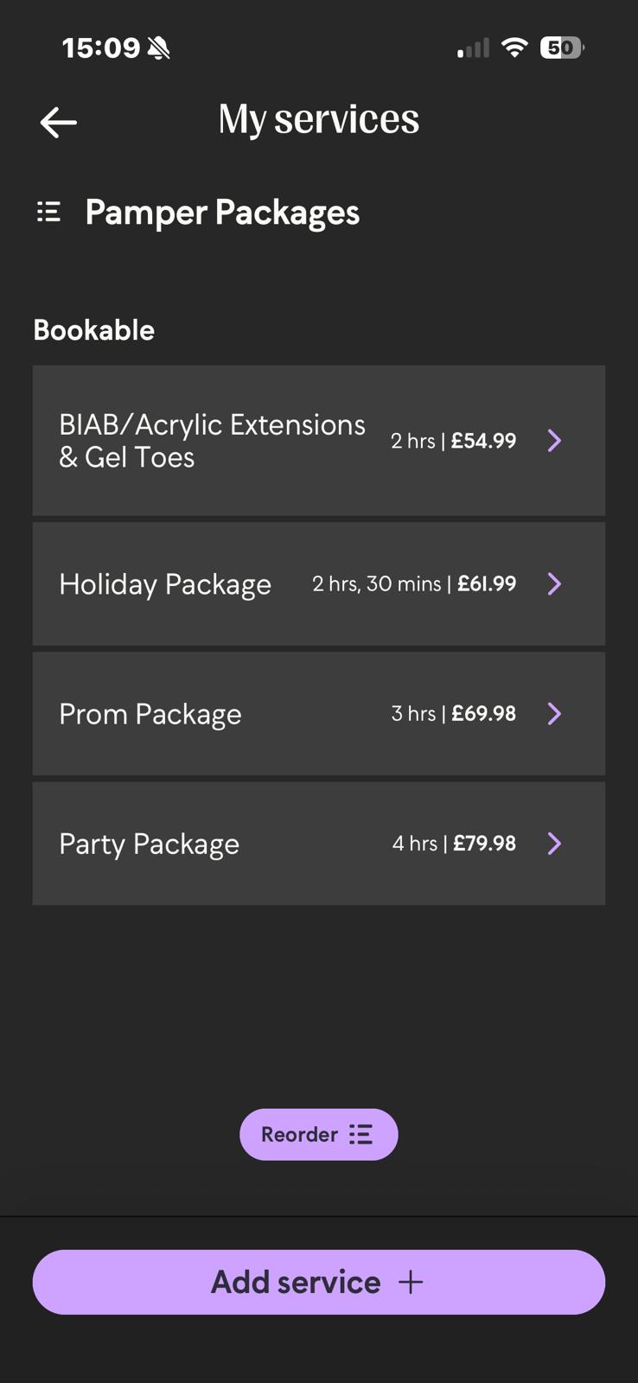Image resolution: width=638 pixels, height=1383 pixels.
Task: Tap the Wi-Fi icon in status bar
Action: click(x=514, y=48)
